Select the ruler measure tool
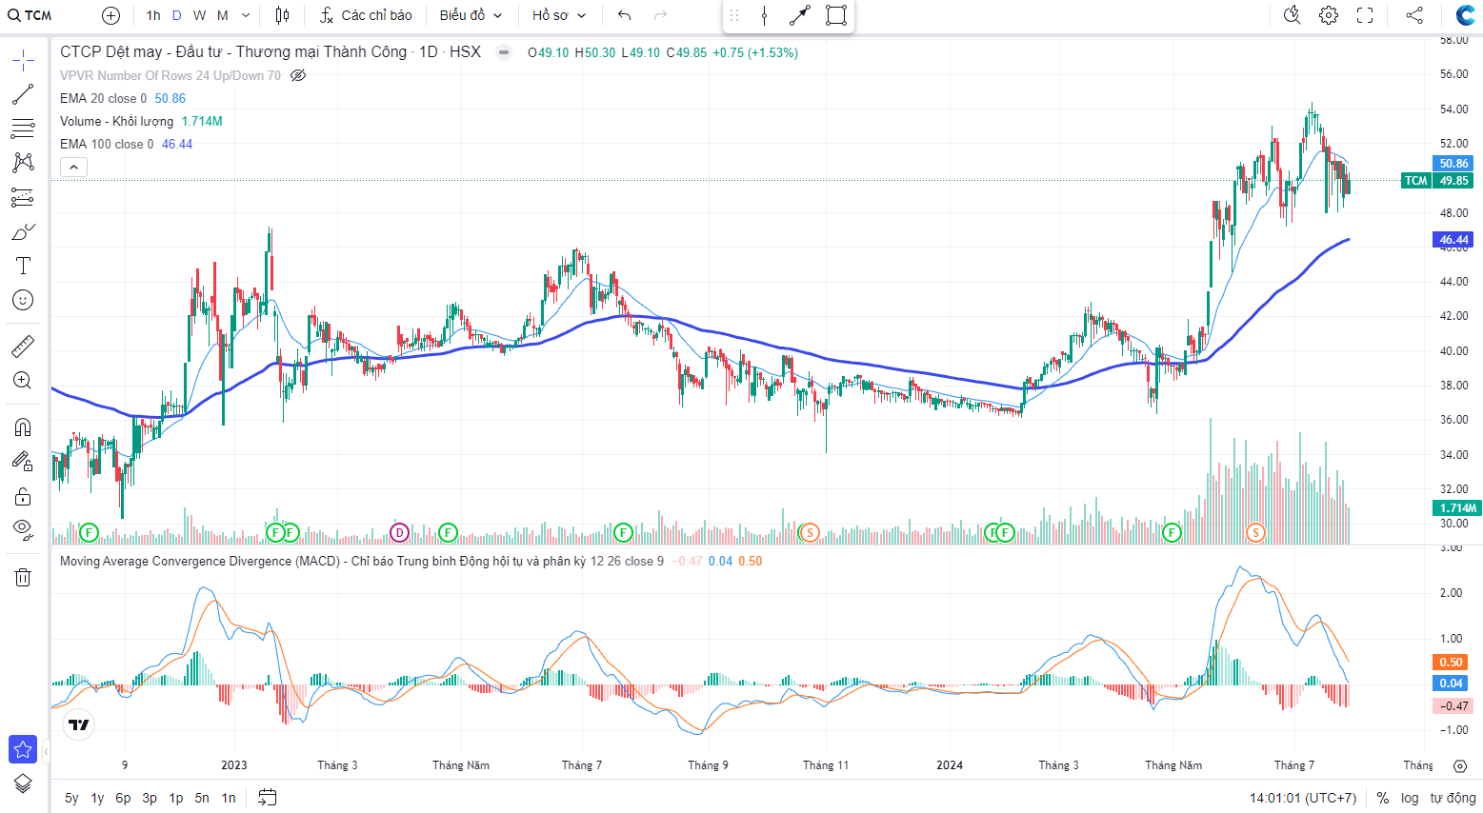This screenshot has width=1483, height=813. (23, 347)
